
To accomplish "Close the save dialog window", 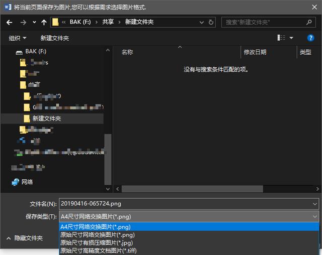I will tap(314, 7).
